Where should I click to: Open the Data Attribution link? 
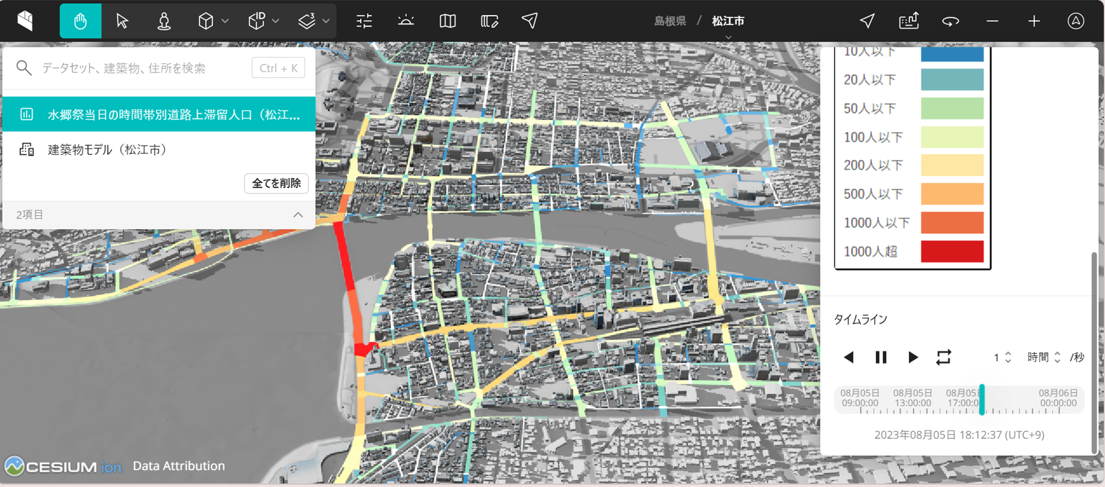tap(178, 466)
